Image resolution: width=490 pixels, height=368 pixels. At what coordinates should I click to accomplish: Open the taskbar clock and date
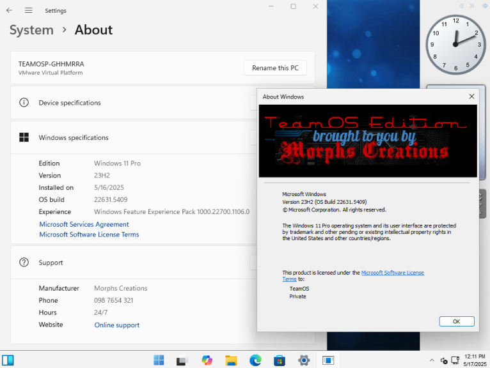pyautogui.click(x=475, y=360)
